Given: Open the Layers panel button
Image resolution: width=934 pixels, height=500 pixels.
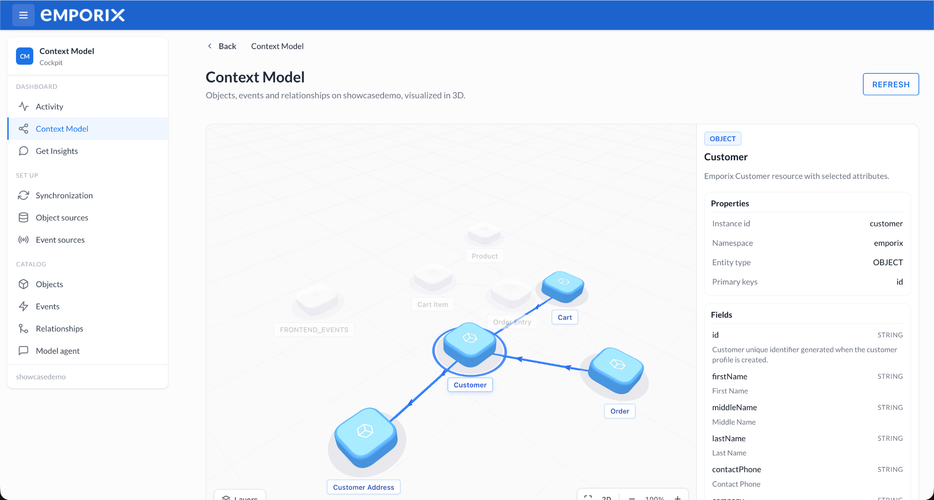Looking at the screenshot, I should [x=240, y=496].
